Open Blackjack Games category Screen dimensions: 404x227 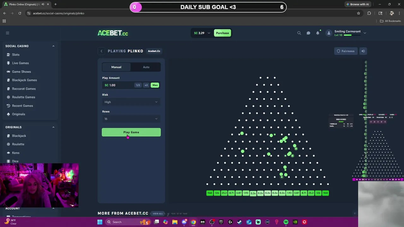click(x=24, y=80)
